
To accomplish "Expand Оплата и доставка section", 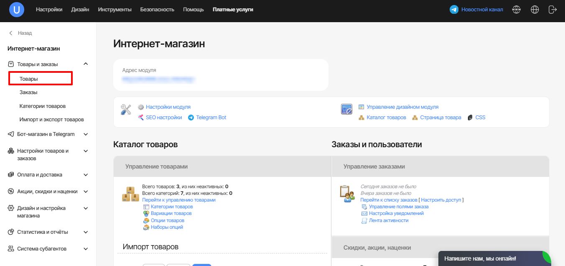I will [x=86, y=175].
